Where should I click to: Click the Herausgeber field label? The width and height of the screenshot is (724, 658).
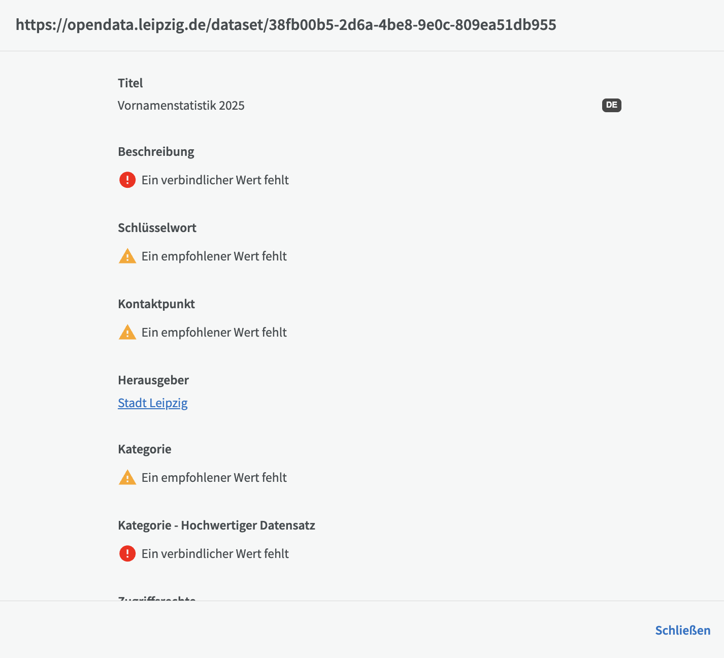point(153,380)
